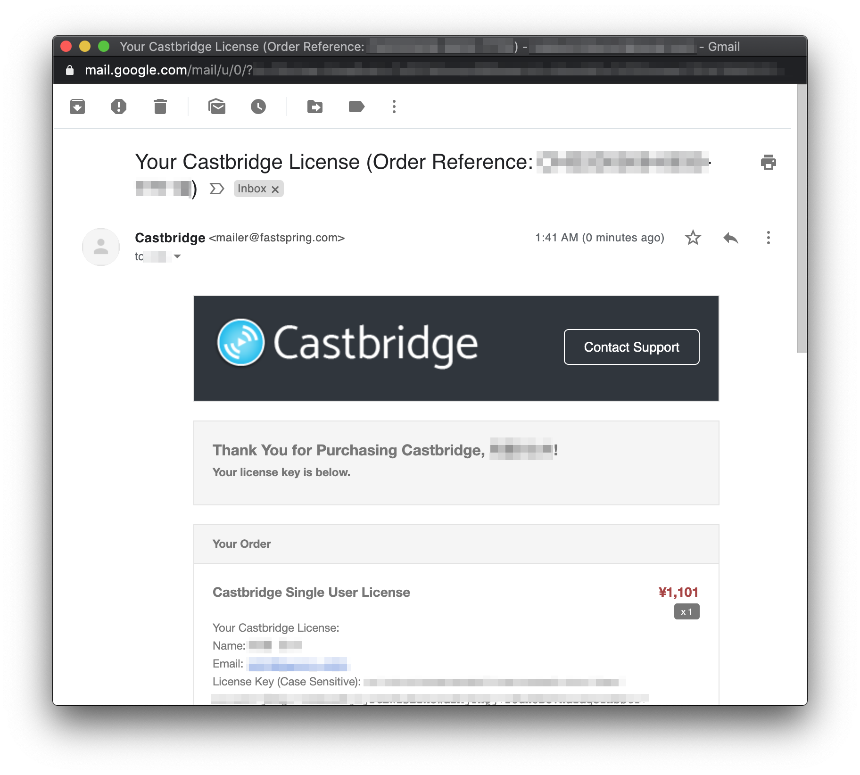
Task: Click the ¥1,101 price text
Action: pos(678,592)
